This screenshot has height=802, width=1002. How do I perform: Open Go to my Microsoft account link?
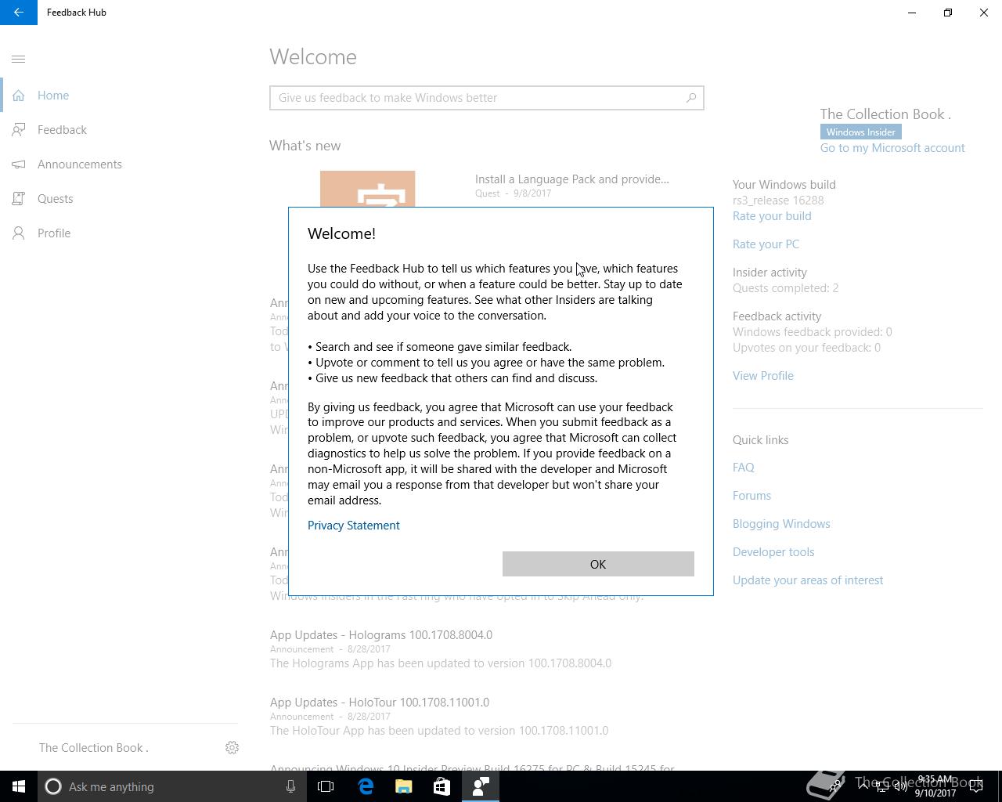[x=892, y=148]
